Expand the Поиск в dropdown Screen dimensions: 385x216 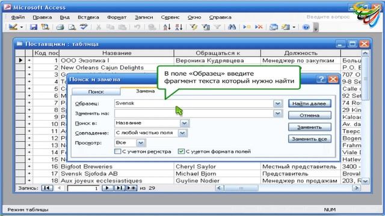(184, 123)
